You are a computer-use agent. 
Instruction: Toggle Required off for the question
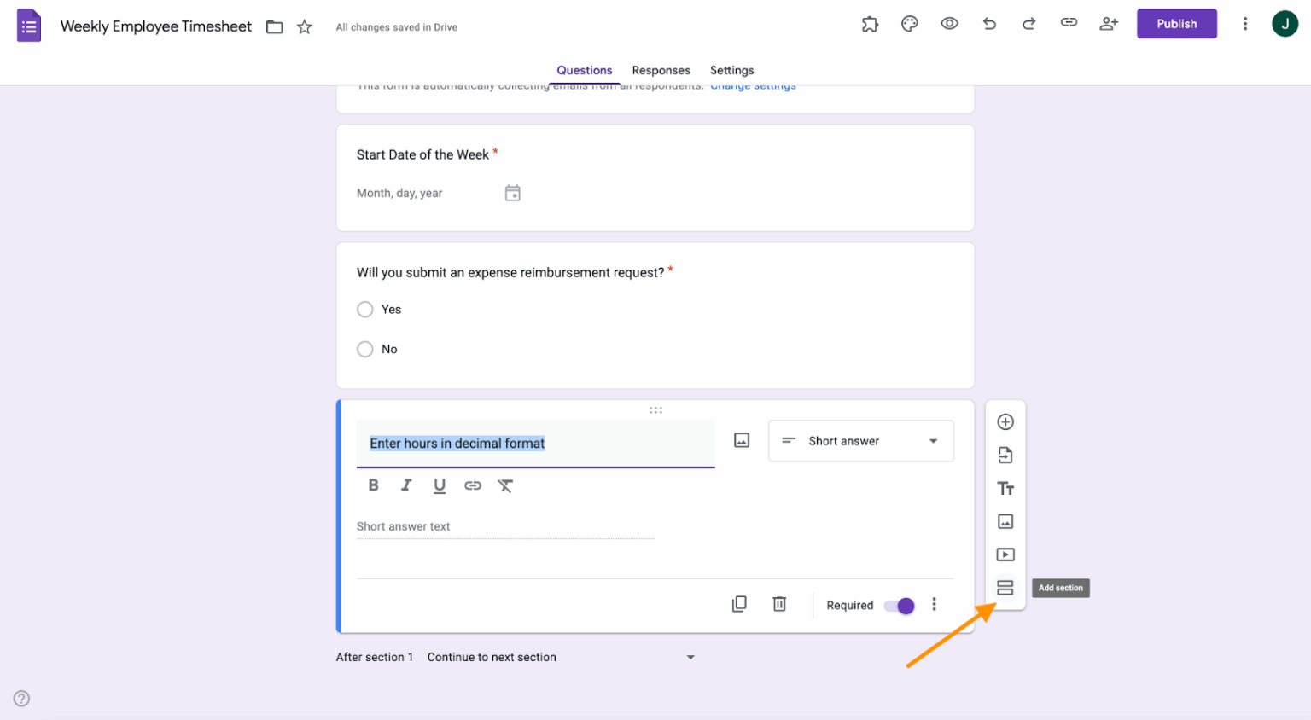click(x=897, y=605)
